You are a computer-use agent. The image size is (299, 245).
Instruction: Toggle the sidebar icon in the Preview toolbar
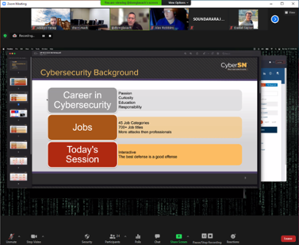click(36, 53)
